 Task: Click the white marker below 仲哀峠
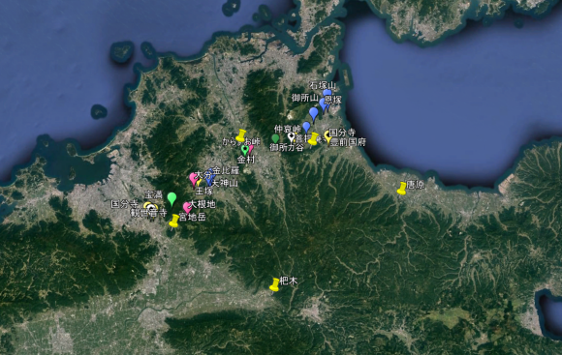(x=292, y=137)
